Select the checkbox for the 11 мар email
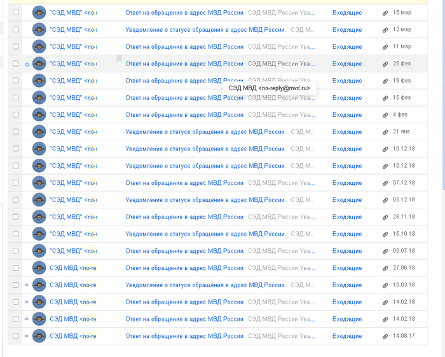This screenshot has height=357, width=445. coord(16,46)
